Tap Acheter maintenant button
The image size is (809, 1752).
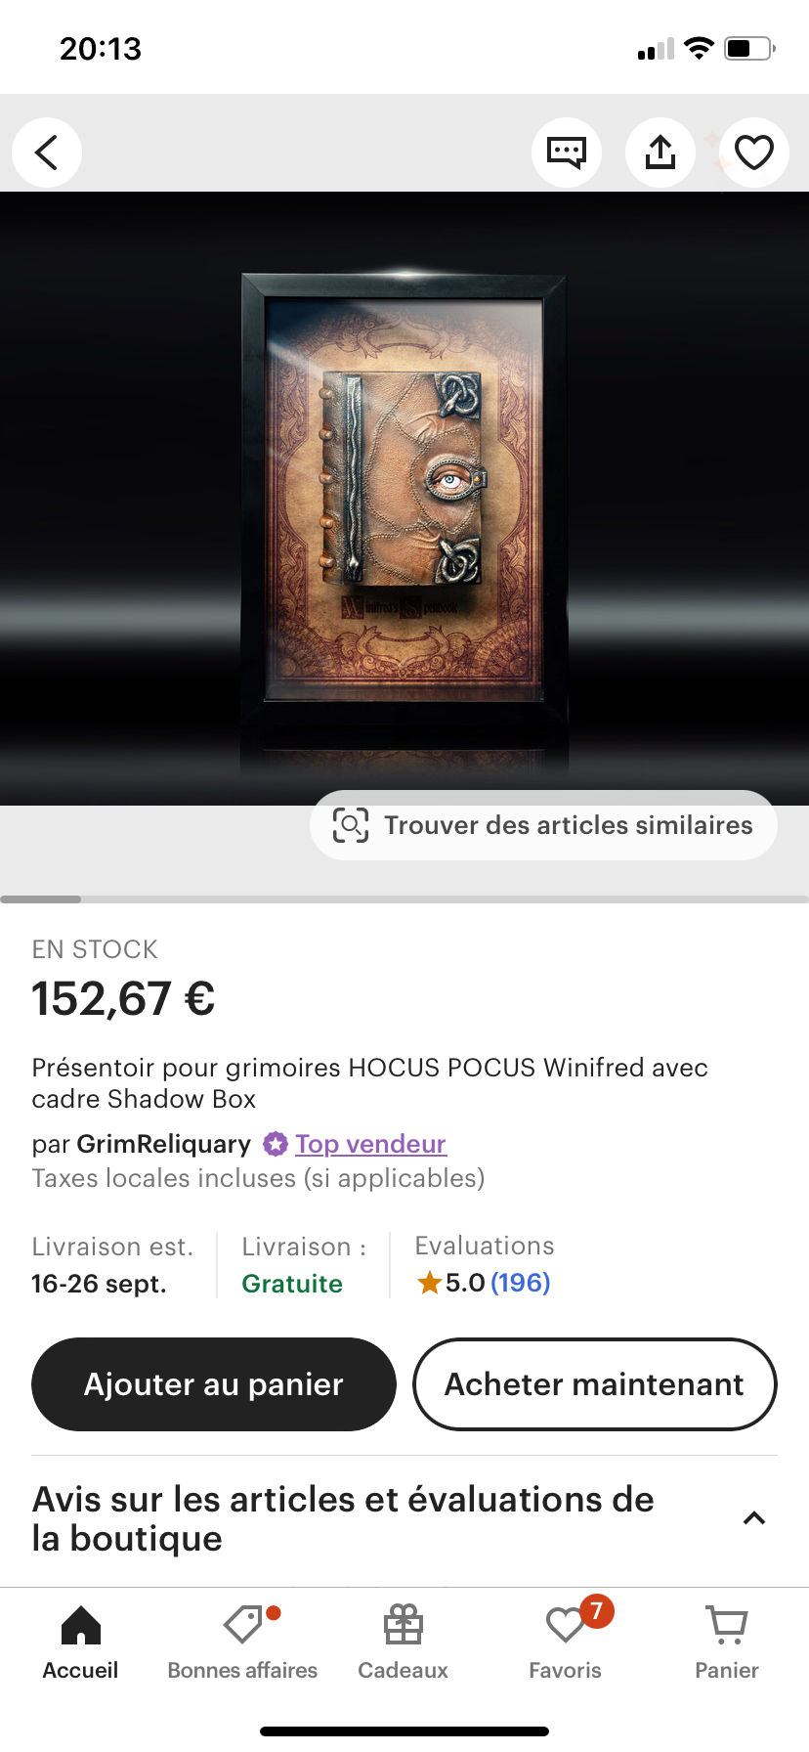595,1384
